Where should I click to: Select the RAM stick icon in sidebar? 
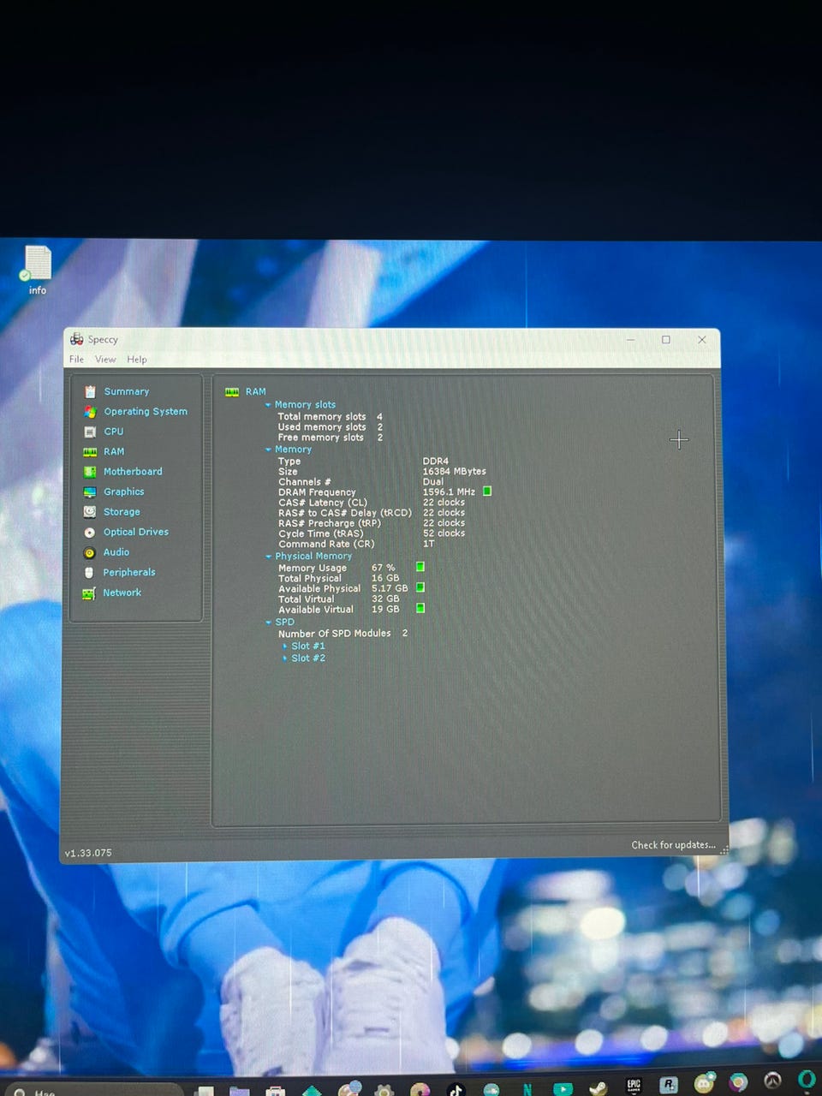[x=90, y=452]
